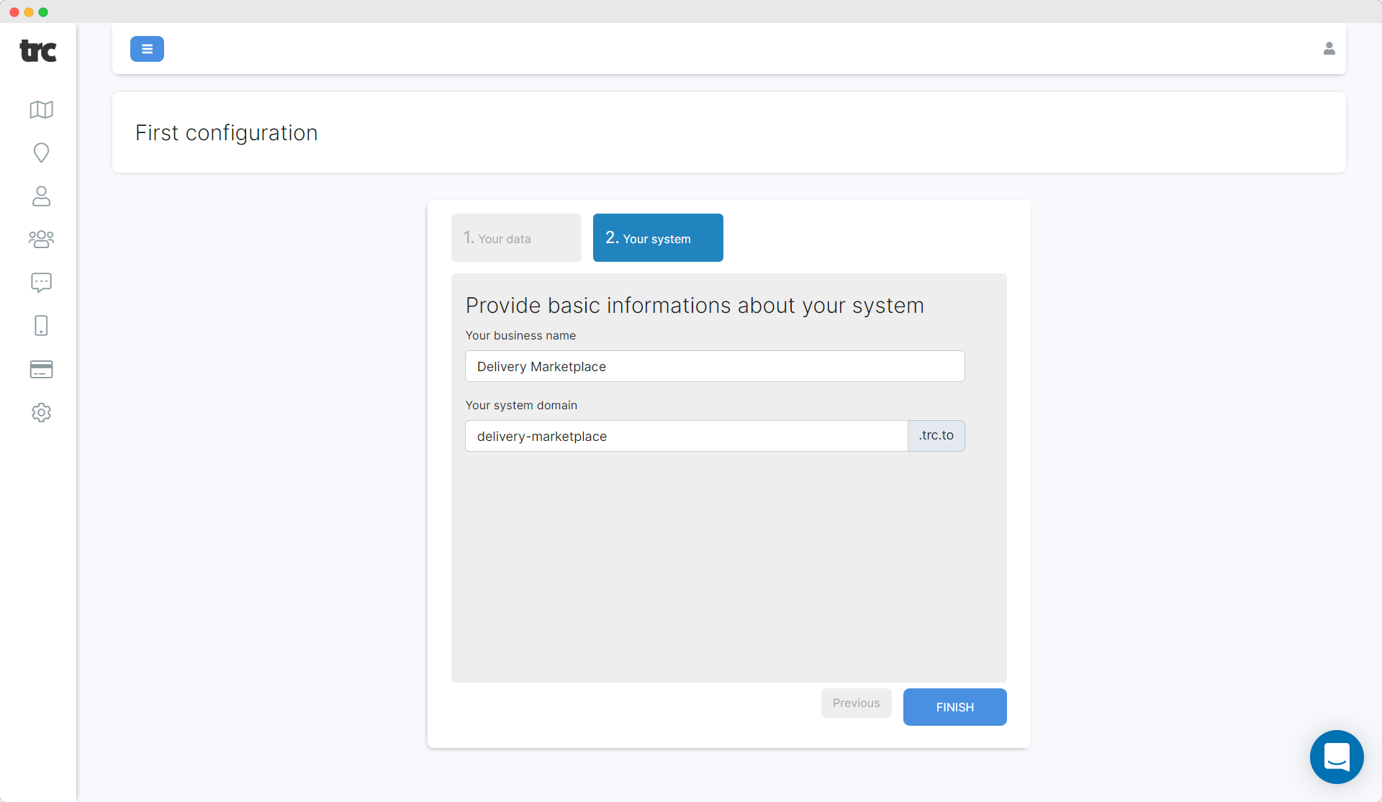Viewport: 1382px width, 802px height.
Task: Toggle the hamburger menu button
Action: tap(147, 49)
